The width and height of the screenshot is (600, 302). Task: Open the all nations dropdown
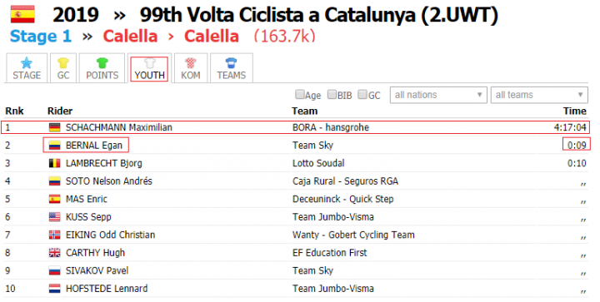click(x=438, y=95)
